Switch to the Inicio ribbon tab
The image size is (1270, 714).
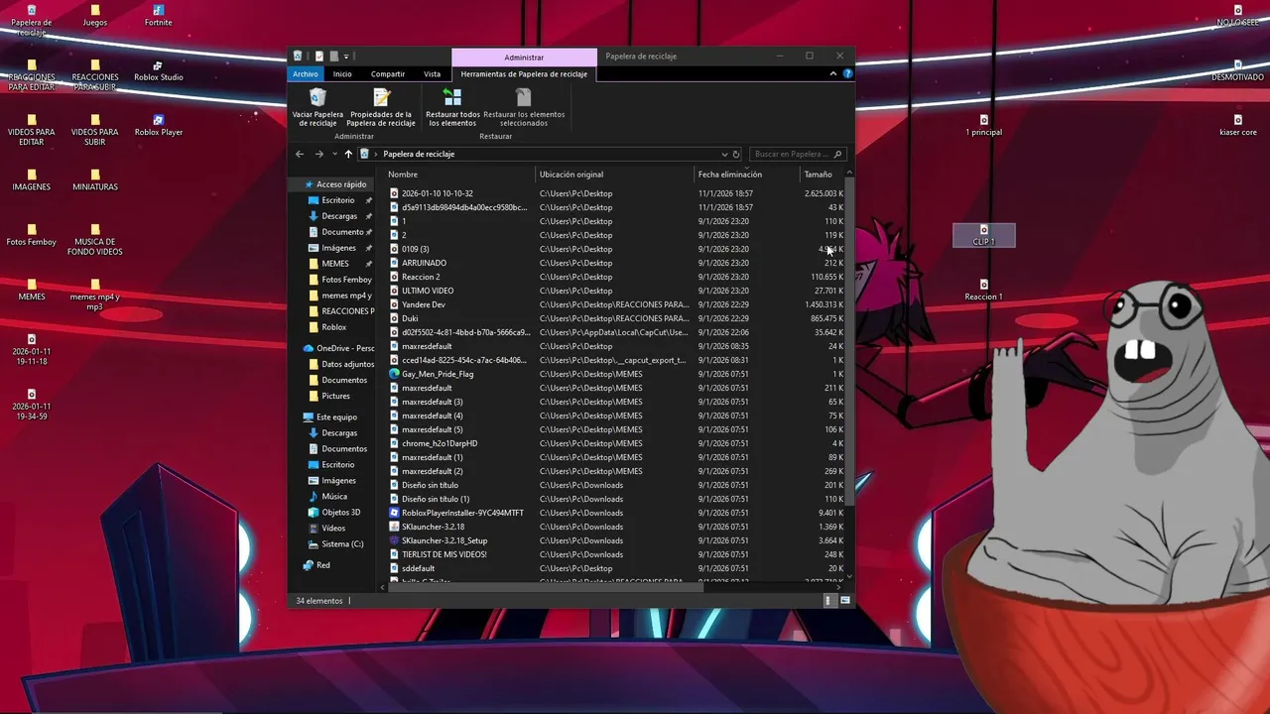[x=342, y=73]
